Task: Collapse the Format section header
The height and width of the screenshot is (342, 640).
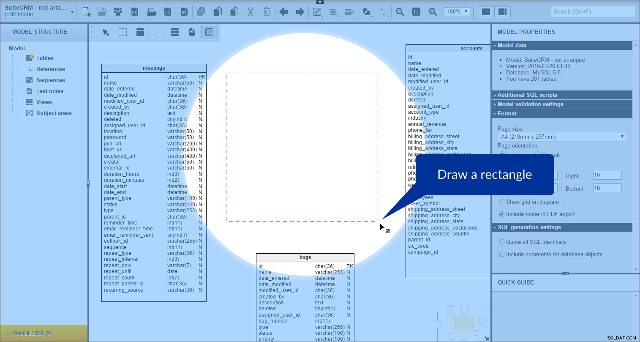Action: click(562, 114)
